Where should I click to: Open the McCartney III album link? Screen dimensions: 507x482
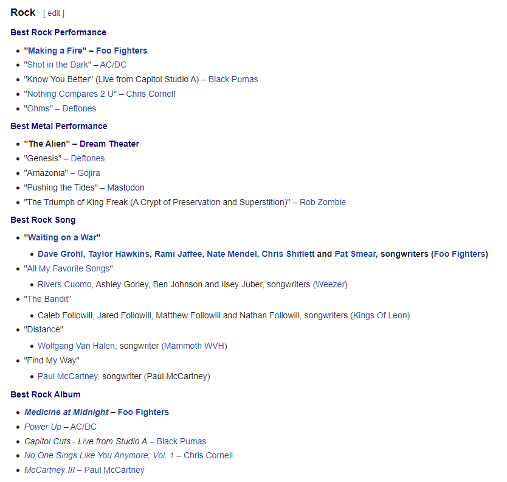(x=49, y=470)
